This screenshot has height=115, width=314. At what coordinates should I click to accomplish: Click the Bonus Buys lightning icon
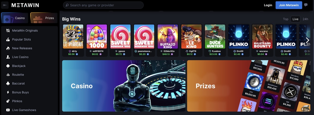coord(8,92)
